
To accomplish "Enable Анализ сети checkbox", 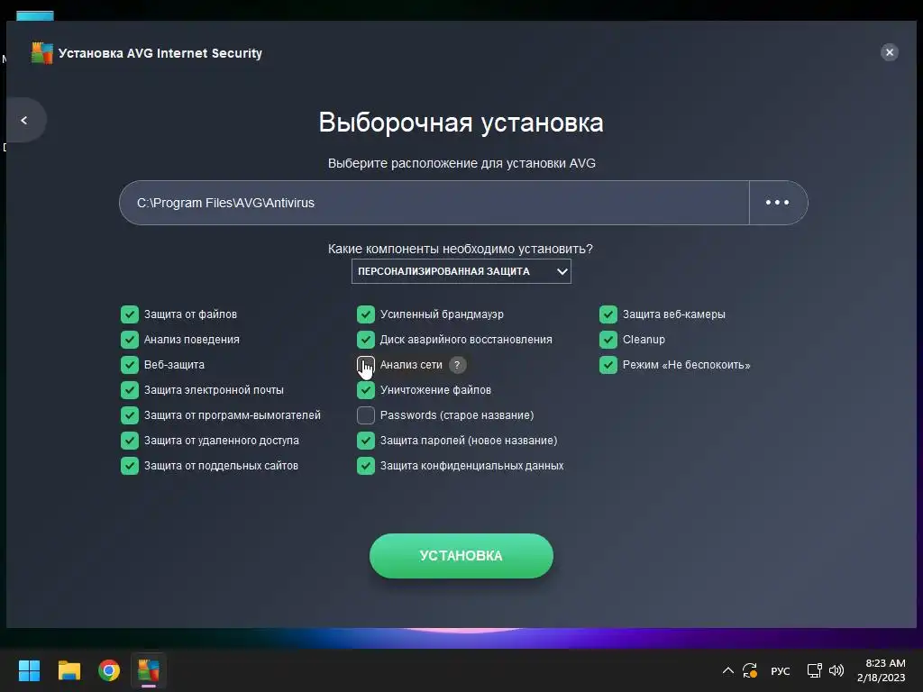I will [x=366, y=365].
